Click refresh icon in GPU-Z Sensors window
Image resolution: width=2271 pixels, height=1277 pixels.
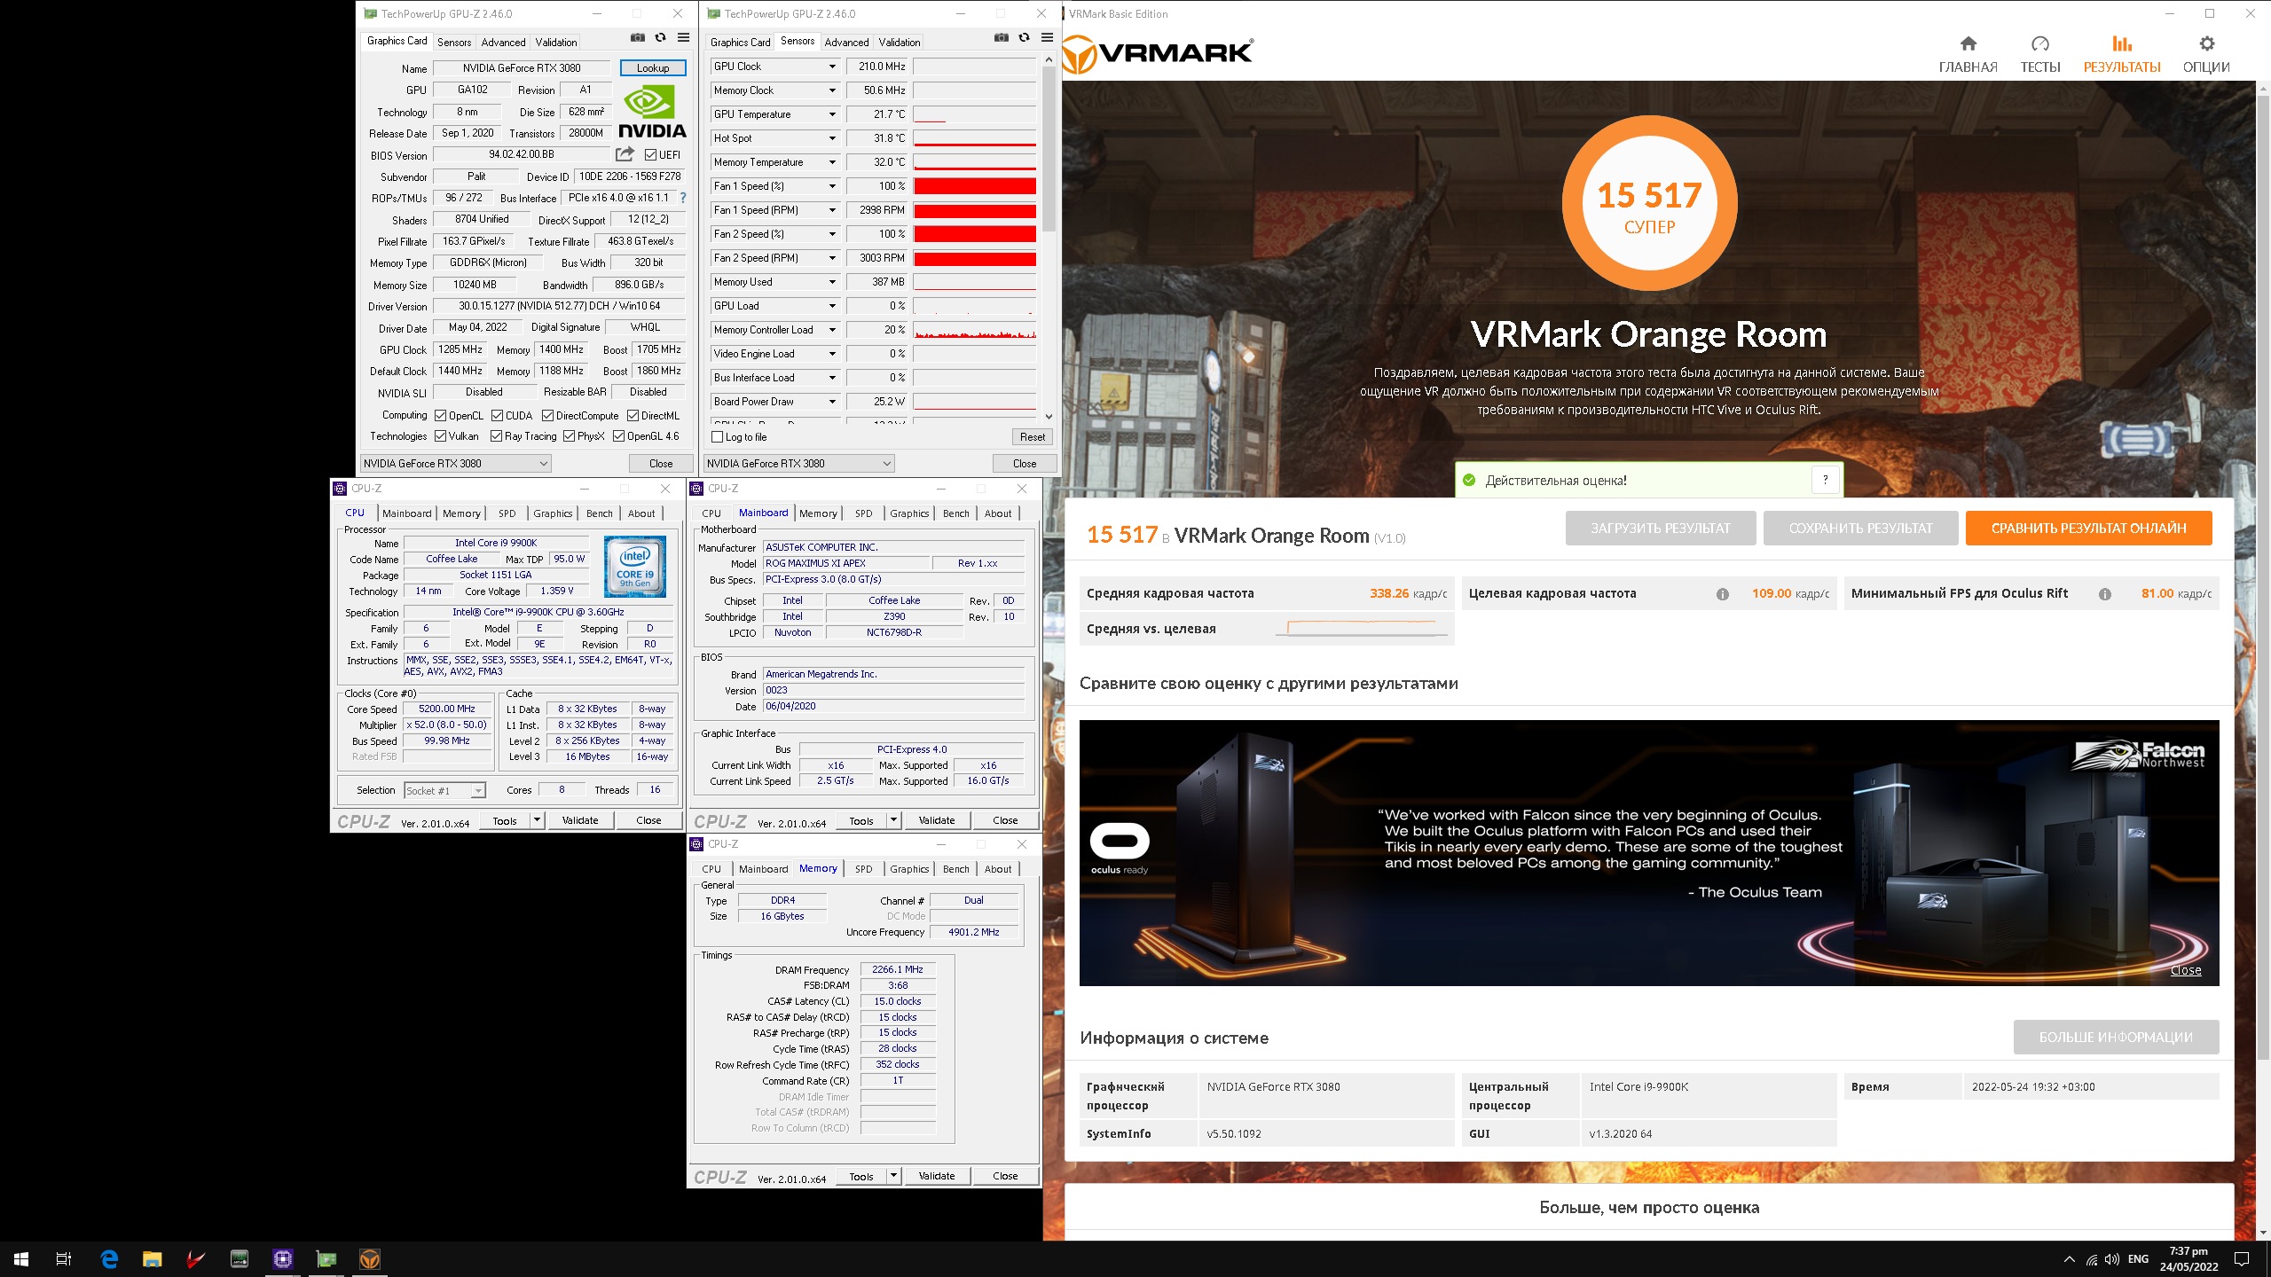pos(1024,37)
